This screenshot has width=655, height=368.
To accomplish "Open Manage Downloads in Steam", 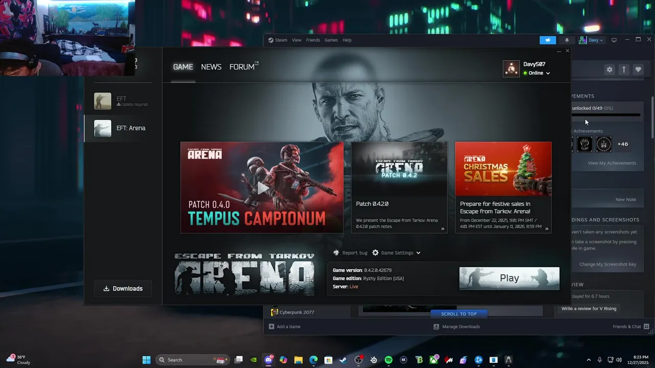I will click(x=456, y=327).
